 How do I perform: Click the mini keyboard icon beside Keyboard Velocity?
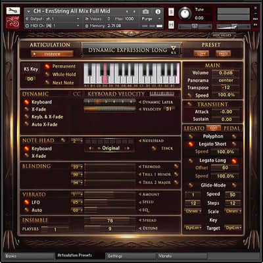(x=162, y=94)
